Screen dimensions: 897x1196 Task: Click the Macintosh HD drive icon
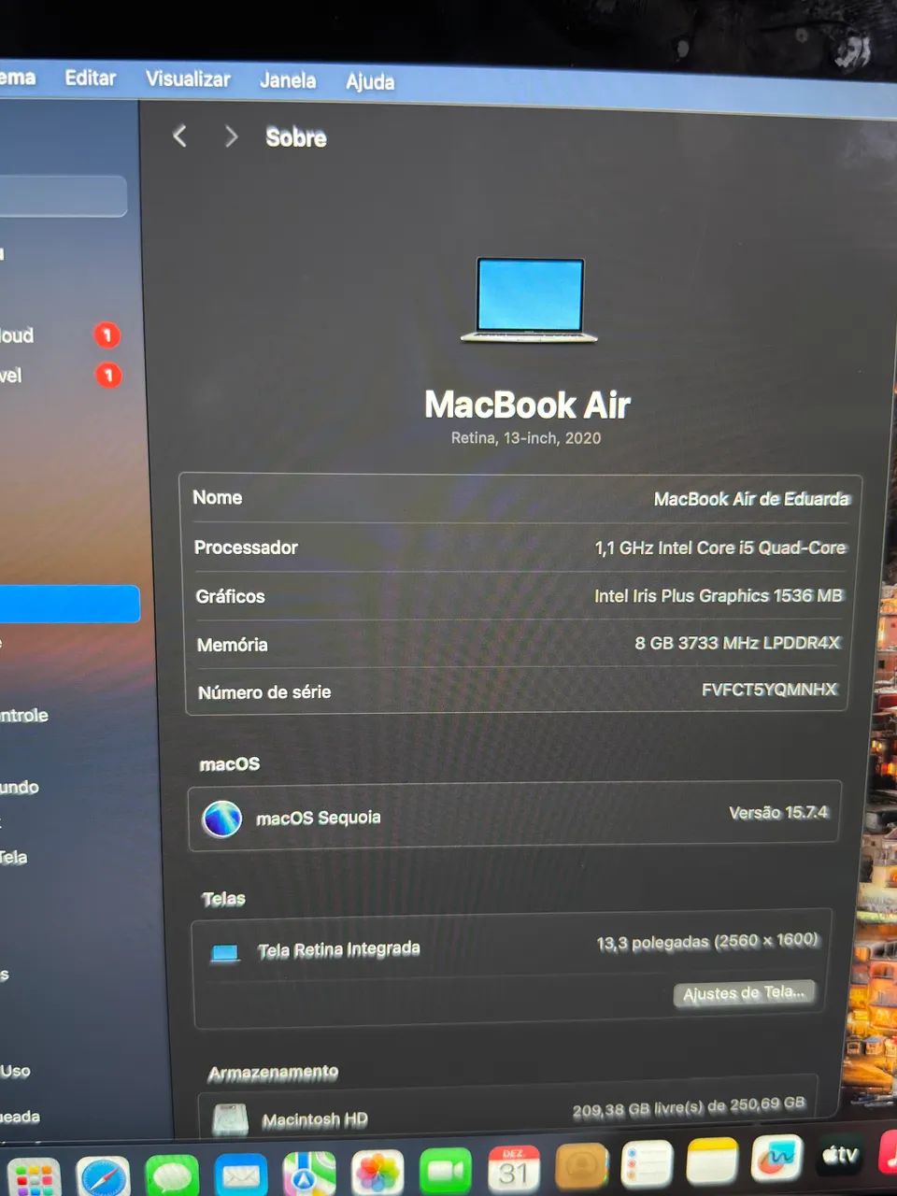pos(230,1119)
